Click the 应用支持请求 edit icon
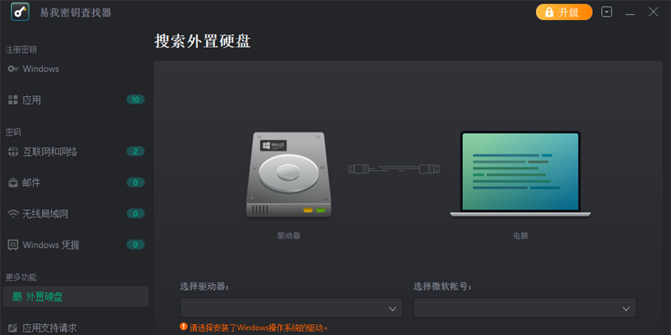671x335 pixels. 13,327
